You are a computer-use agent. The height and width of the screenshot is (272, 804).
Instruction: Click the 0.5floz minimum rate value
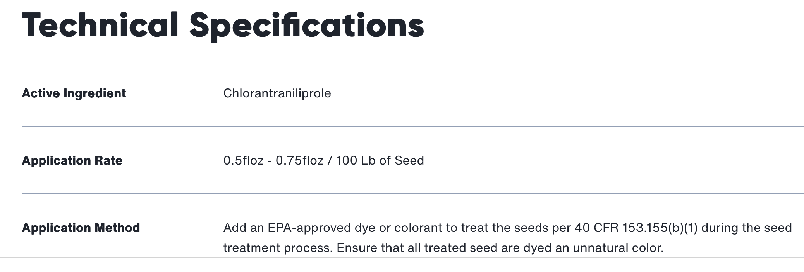pyautogui.click(x=243, y=161)
